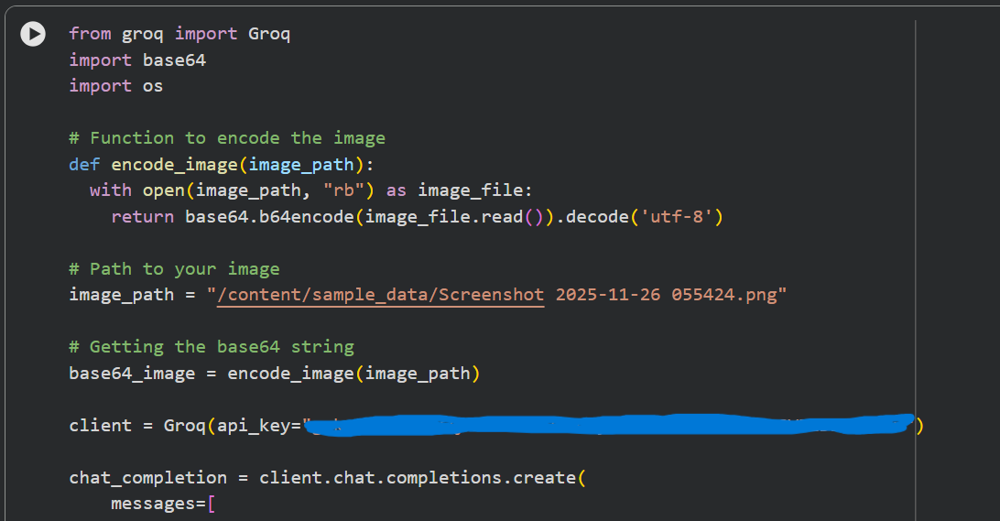The image size is (1000, 521).
Task: Click the underlined /content/sample_data/Screenshot path link
Action: click(381, 295)
